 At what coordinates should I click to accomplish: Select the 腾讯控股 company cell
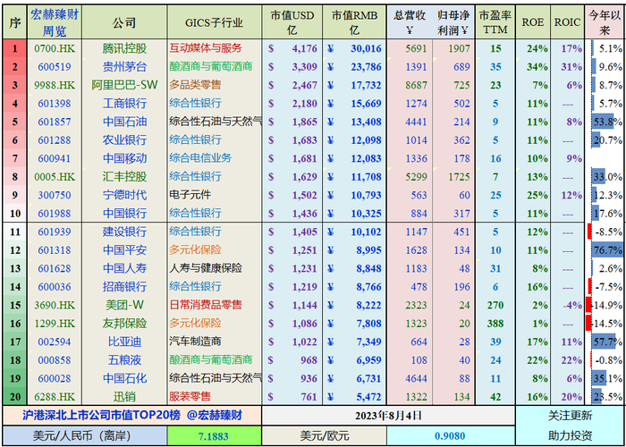(124, 48)
